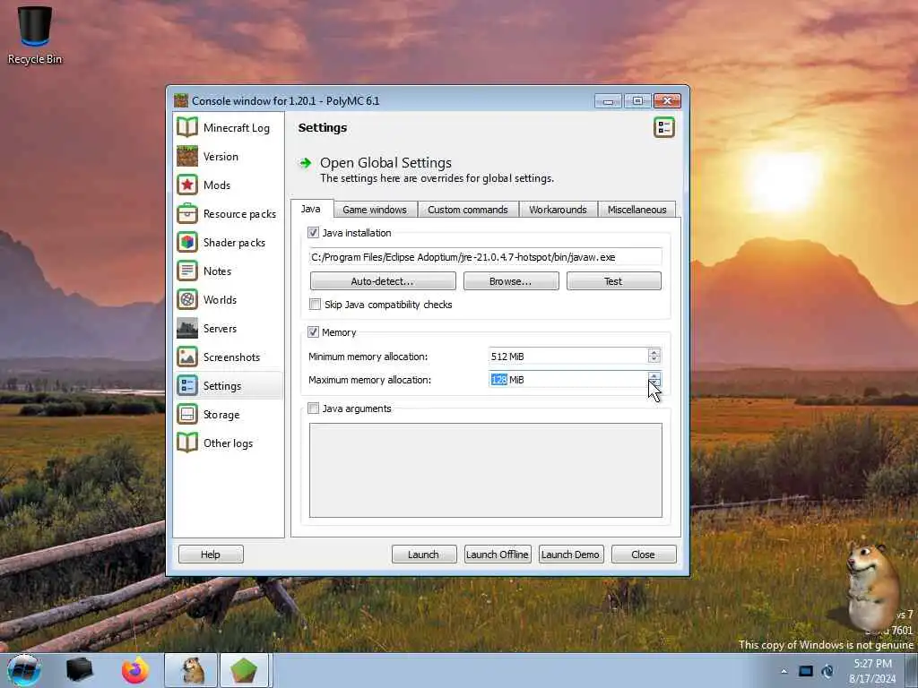Toggle the Java installation checkbox
918x688 pixels.
[x=314, y=233]
